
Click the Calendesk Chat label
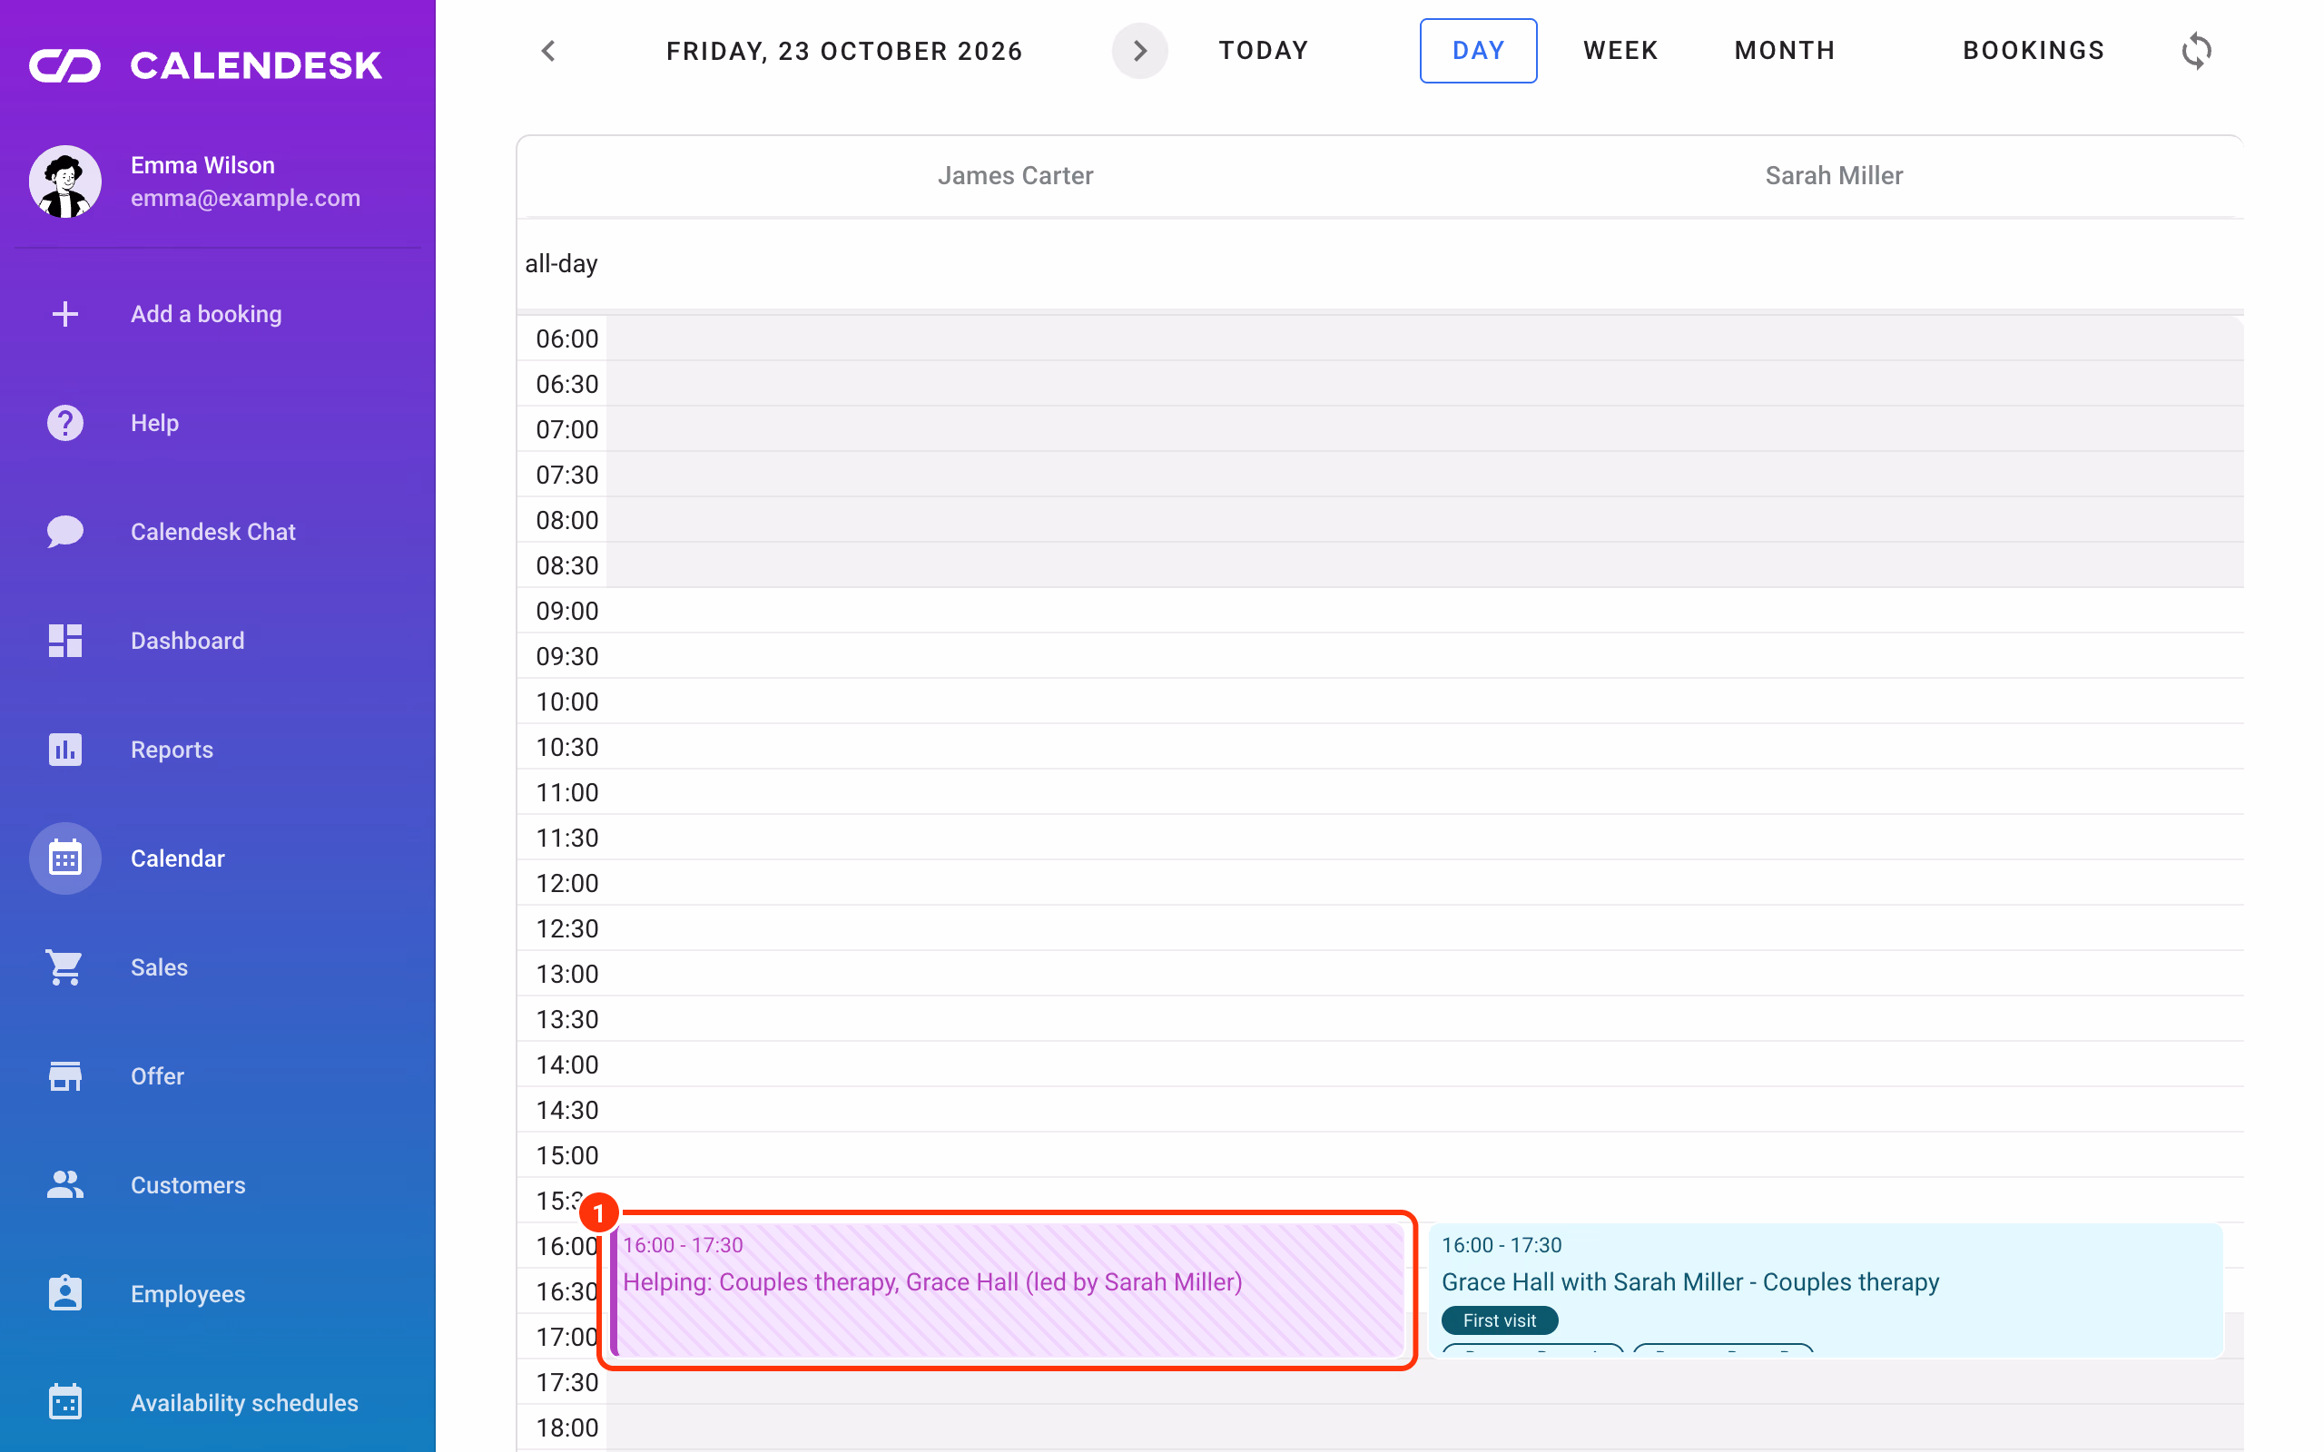point(213,531)
